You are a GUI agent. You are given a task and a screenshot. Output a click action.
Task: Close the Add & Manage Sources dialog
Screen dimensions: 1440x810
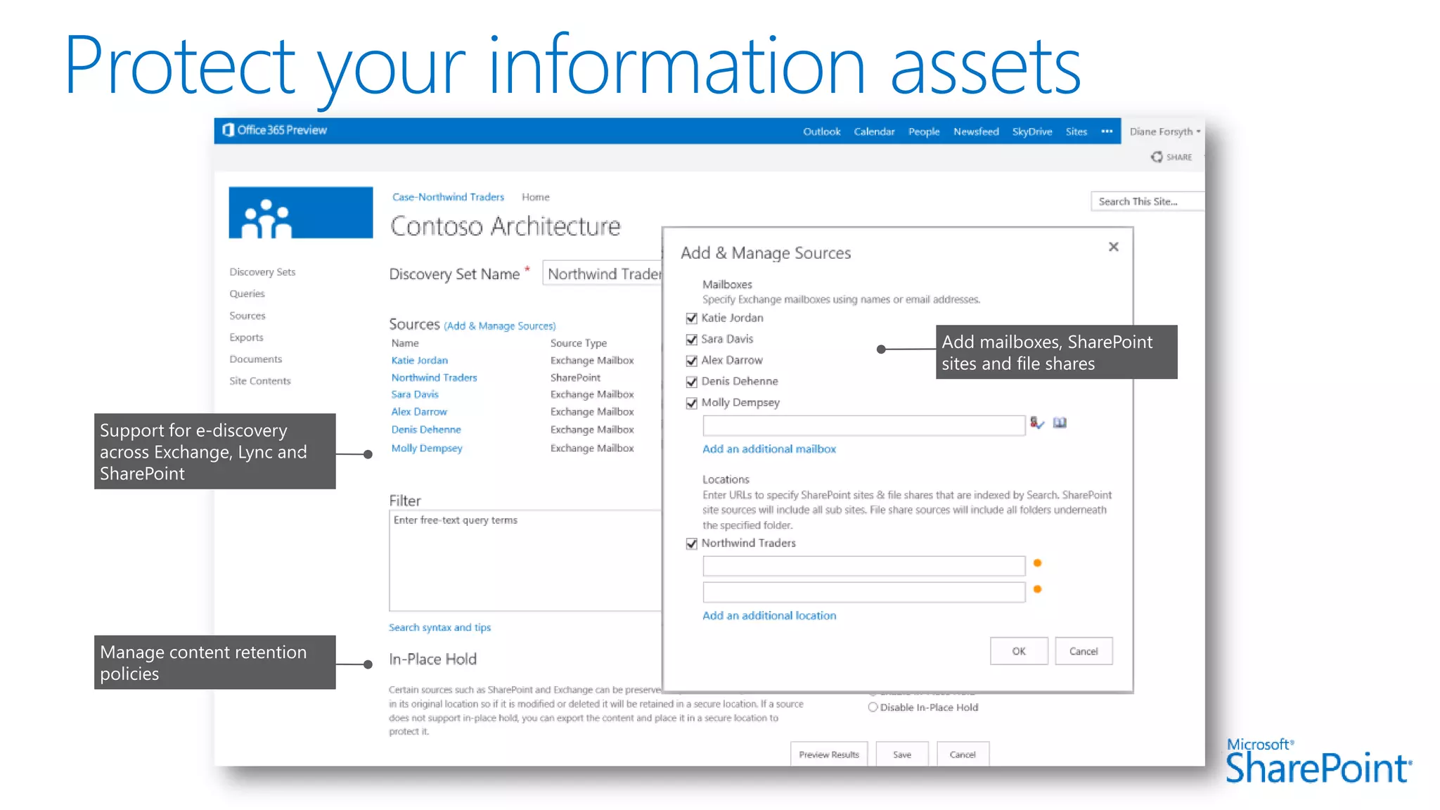click(1113, 247)
